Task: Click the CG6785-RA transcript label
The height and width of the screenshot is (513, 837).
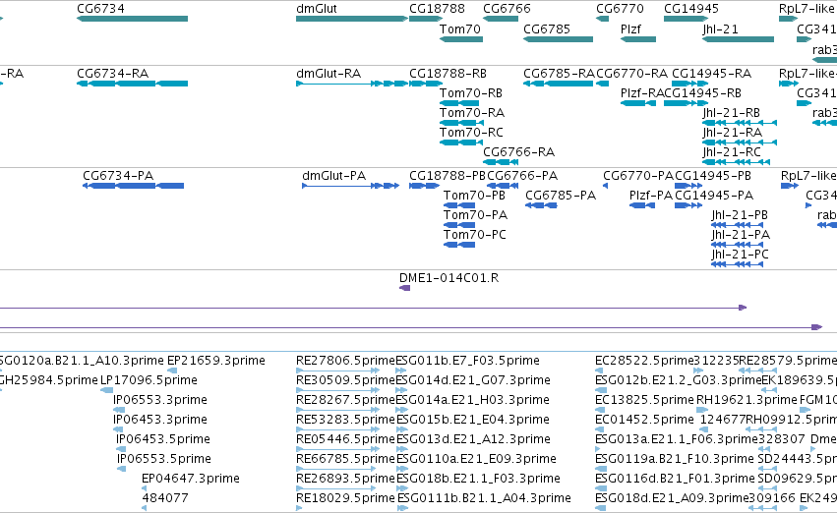Action: pos(559,73)
